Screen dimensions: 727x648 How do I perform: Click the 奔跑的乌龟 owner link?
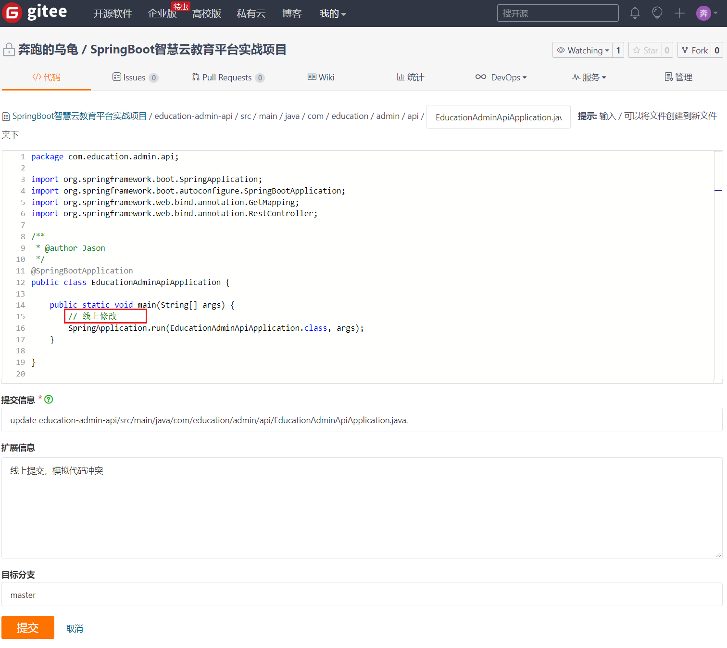[48, 50]
